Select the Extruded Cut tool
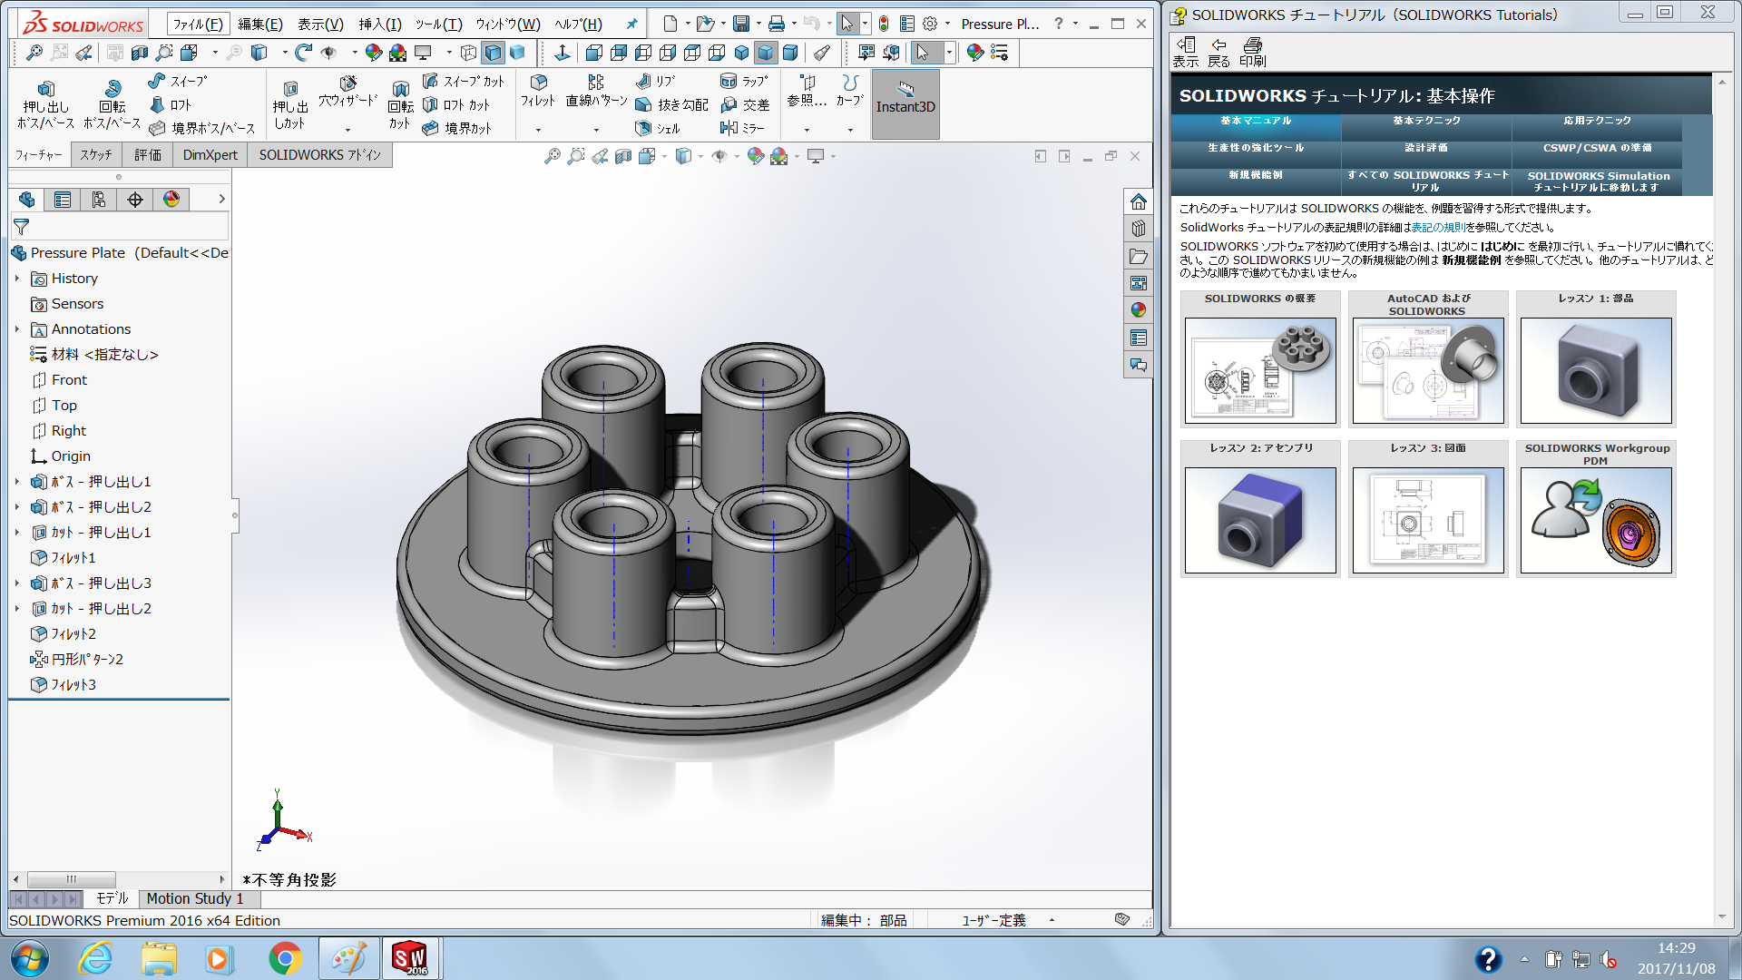The height and width of the screenshot is (980, 1742). (290, 104)
